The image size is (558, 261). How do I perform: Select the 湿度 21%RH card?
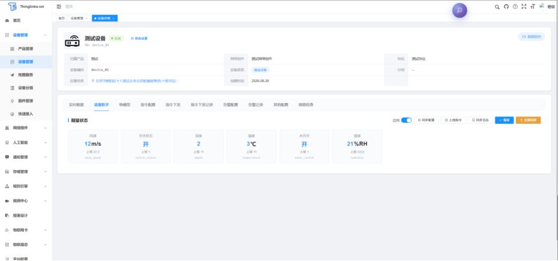click(x=357, y=146)
